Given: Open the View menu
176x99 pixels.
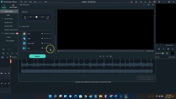Looking at the screenshot, I should (35, 2).
